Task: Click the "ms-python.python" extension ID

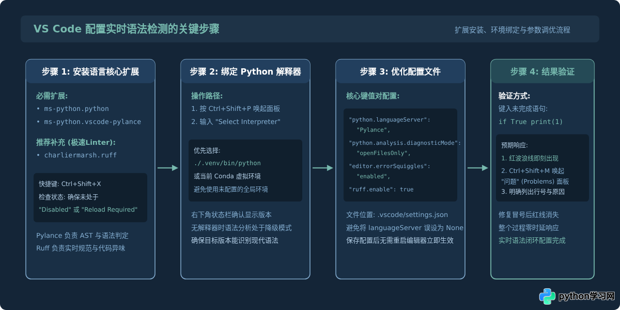Action: point(77,109)
